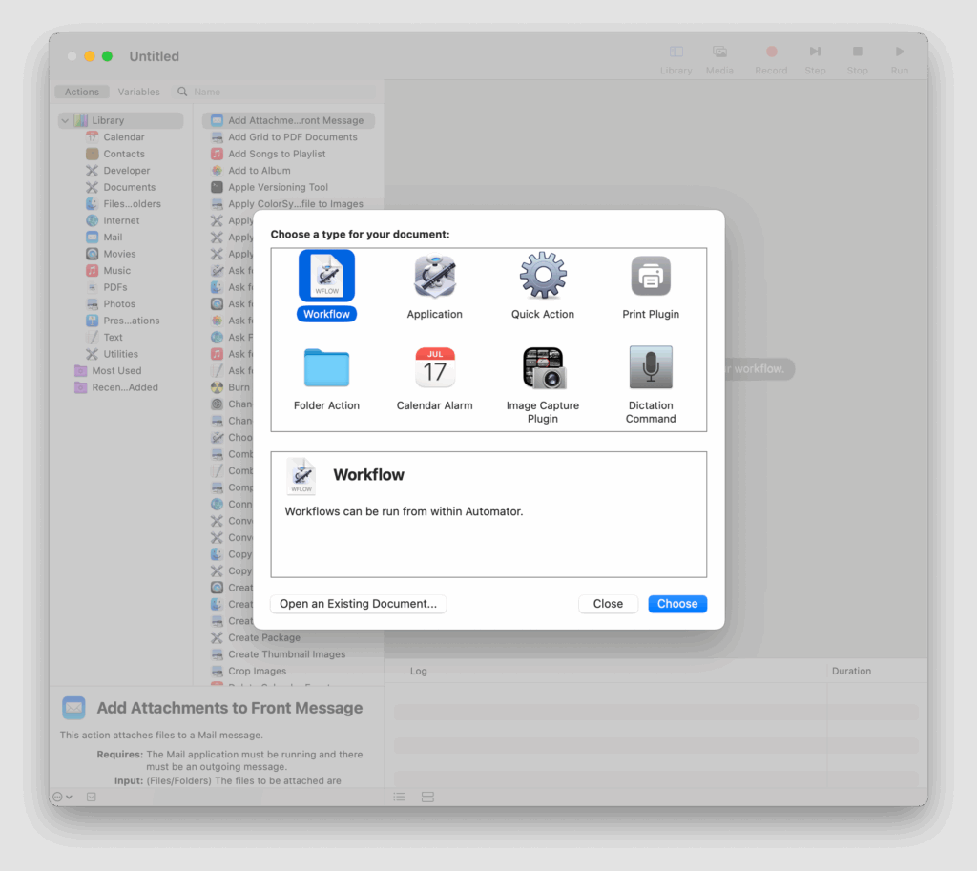Click the Stop toolbar button
The height and width of the screenshot is (871, 977).
pyautogui.click(x=858, y=60)
